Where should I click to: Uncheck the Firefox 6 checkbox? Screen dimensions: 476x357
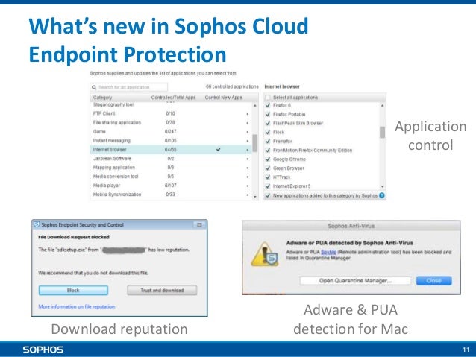click(268, 105)
